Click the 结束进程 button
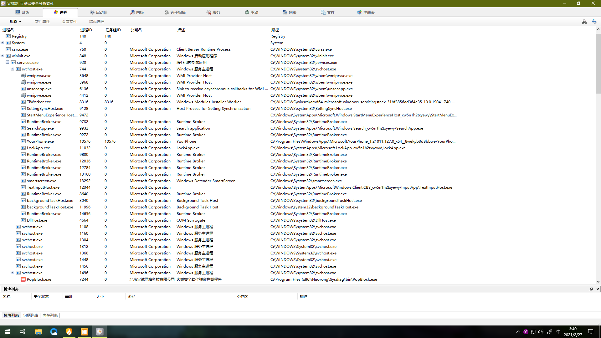 pos(97,22)
